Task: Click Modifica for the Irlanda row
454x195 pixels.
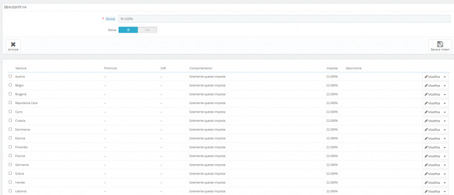Action: tap(432, 183)
